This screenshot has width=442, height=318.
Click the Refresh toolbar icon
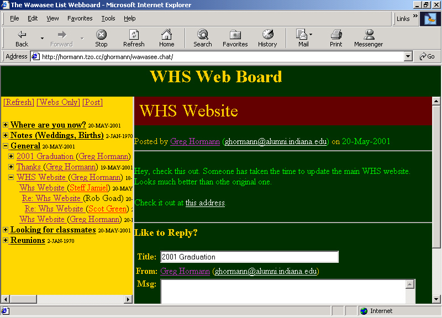134,38
